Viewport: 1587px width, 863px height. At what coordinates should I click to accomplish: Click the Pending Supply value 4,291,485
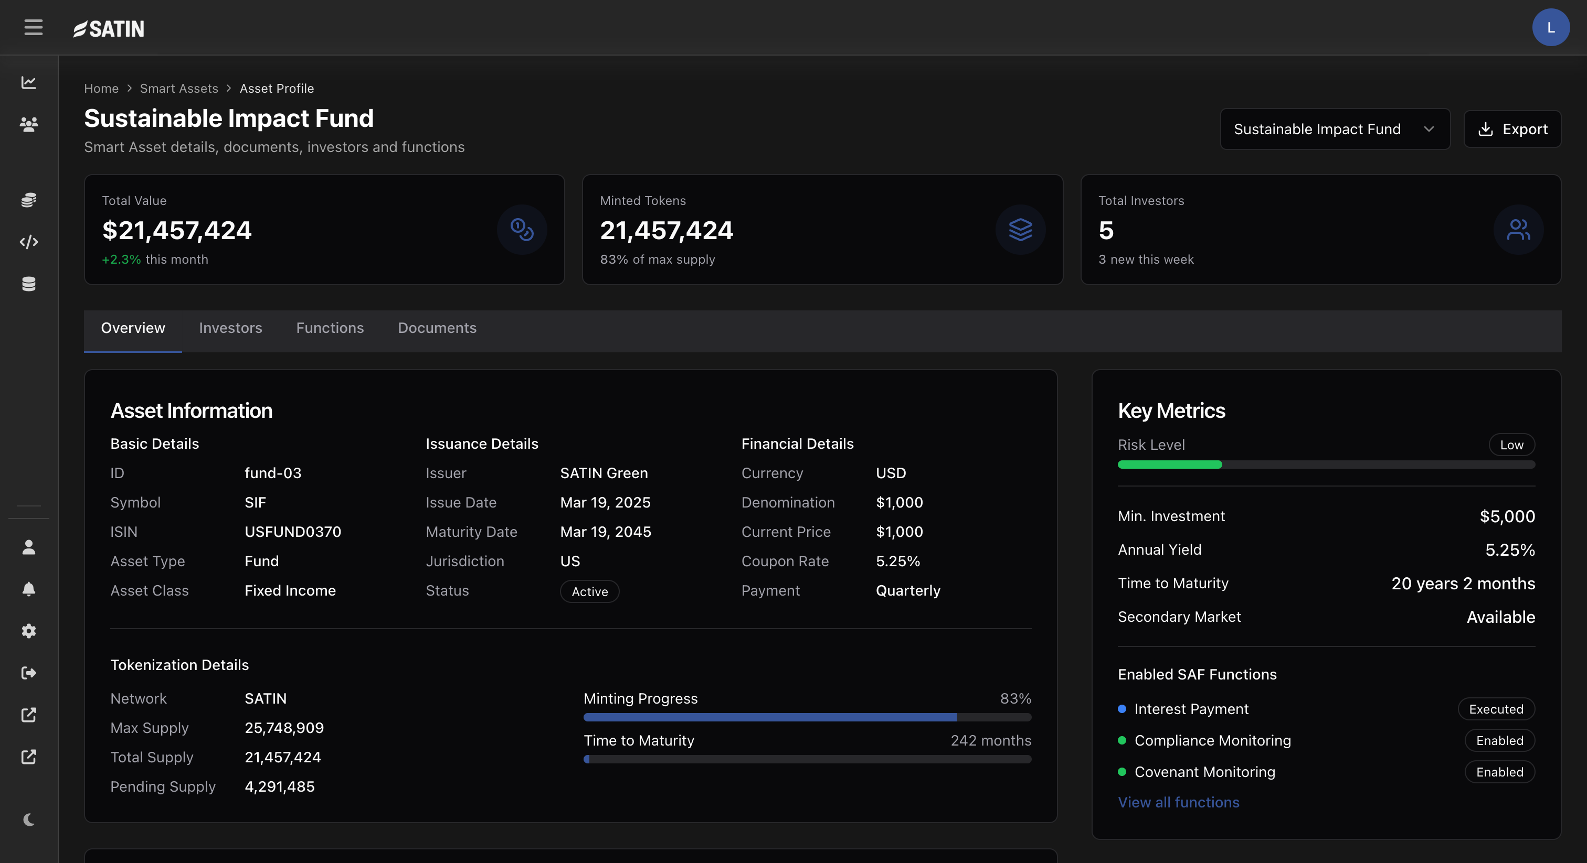tap(280, 786)
